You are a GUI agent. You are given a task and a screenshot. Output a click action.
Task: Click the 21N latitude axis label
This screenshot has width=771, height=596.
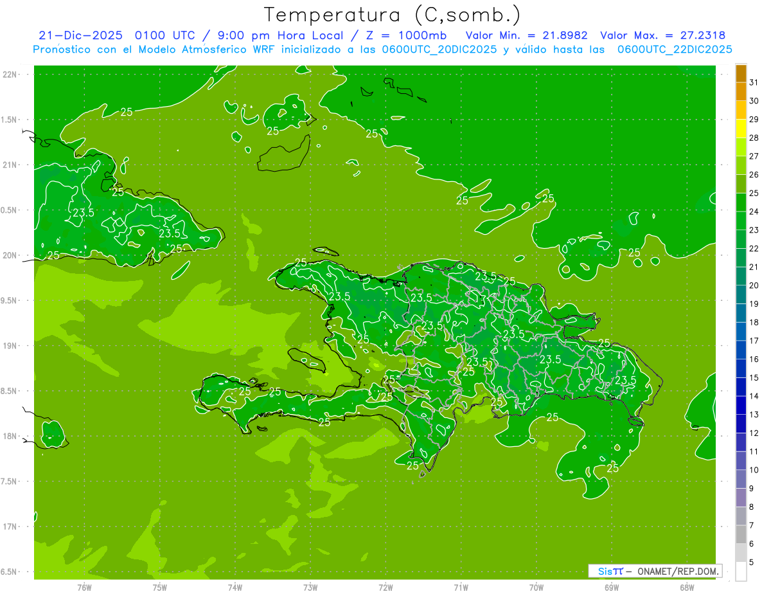tap(10, 165)
